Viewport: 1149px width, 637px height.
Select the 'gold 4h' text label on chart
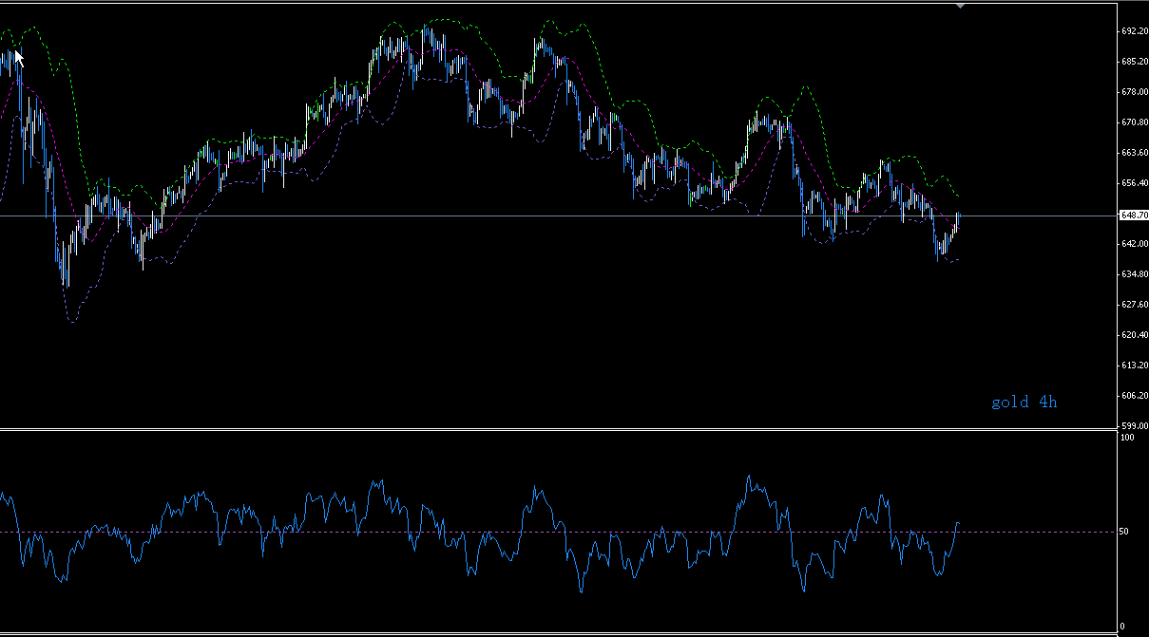[1025, 403]
